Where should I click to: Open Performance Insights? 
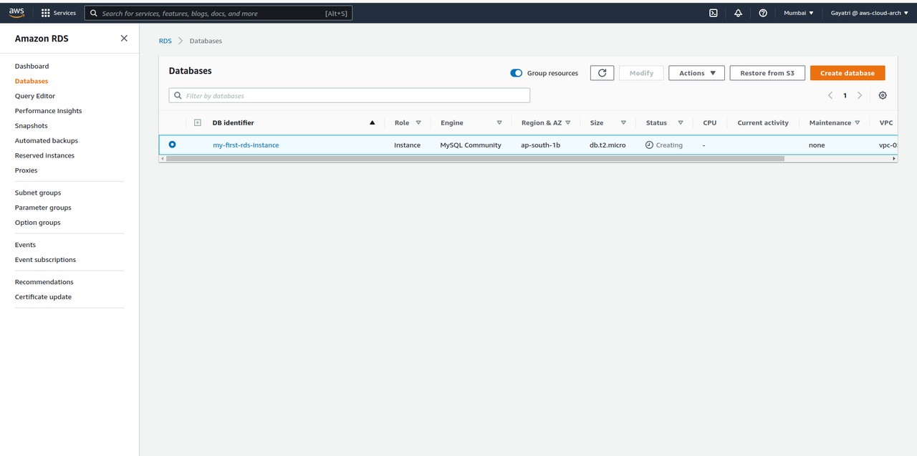[x=48, y=111]
